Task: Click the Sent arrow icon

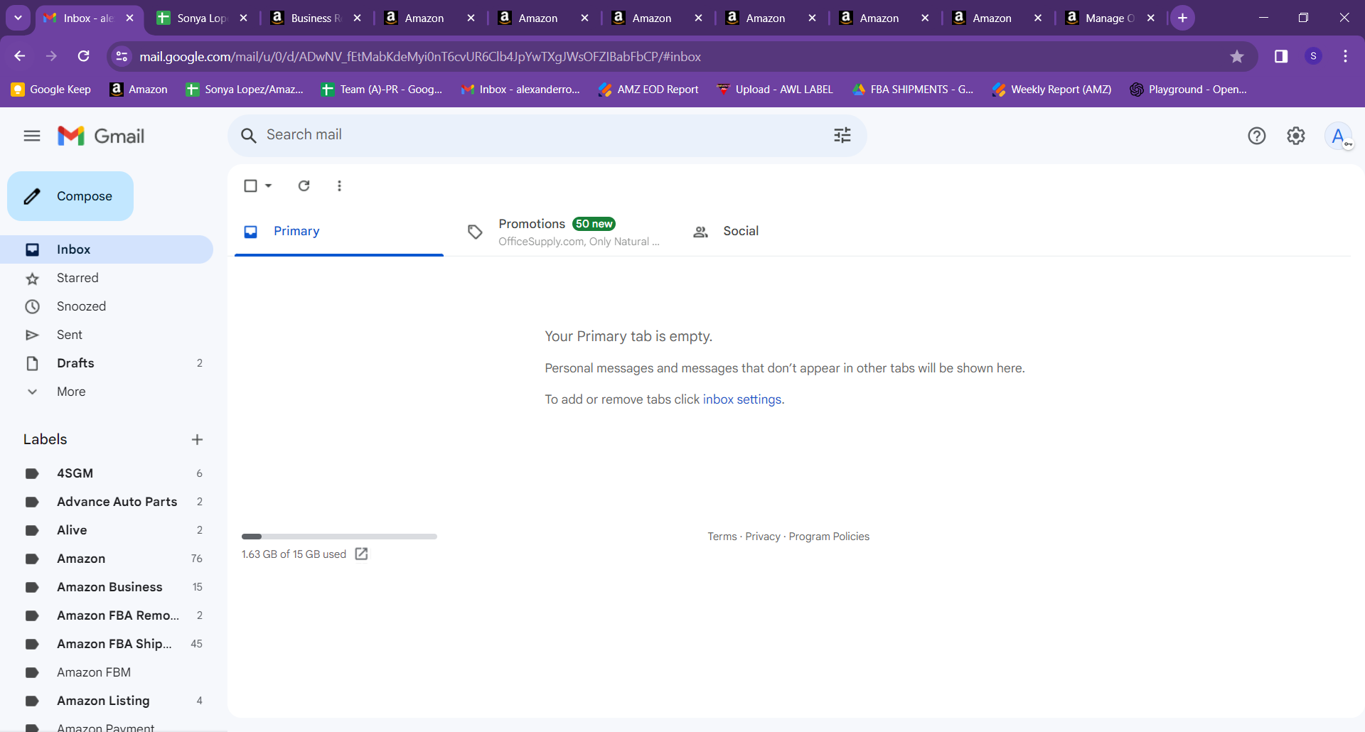Action: pyautogui.click(x=32, y=335)
